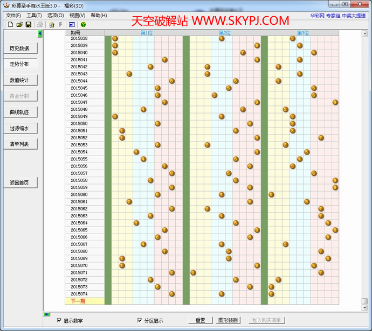
Task: Click the window layout toolbar icon
Action: (x=72, y=25)
